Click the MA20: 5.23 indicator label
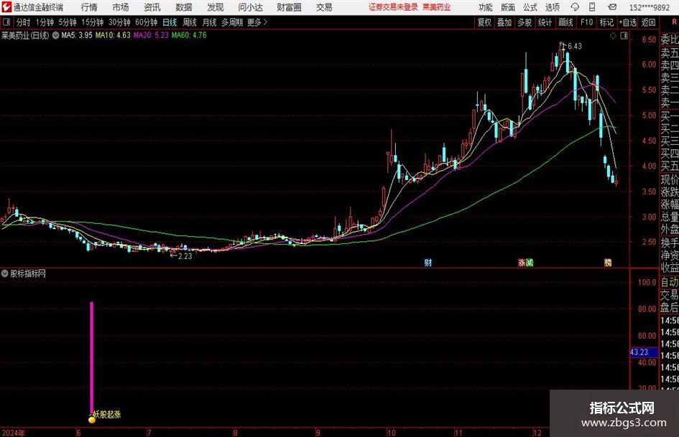Screen dimensions: 679x437 coord(151,35)
